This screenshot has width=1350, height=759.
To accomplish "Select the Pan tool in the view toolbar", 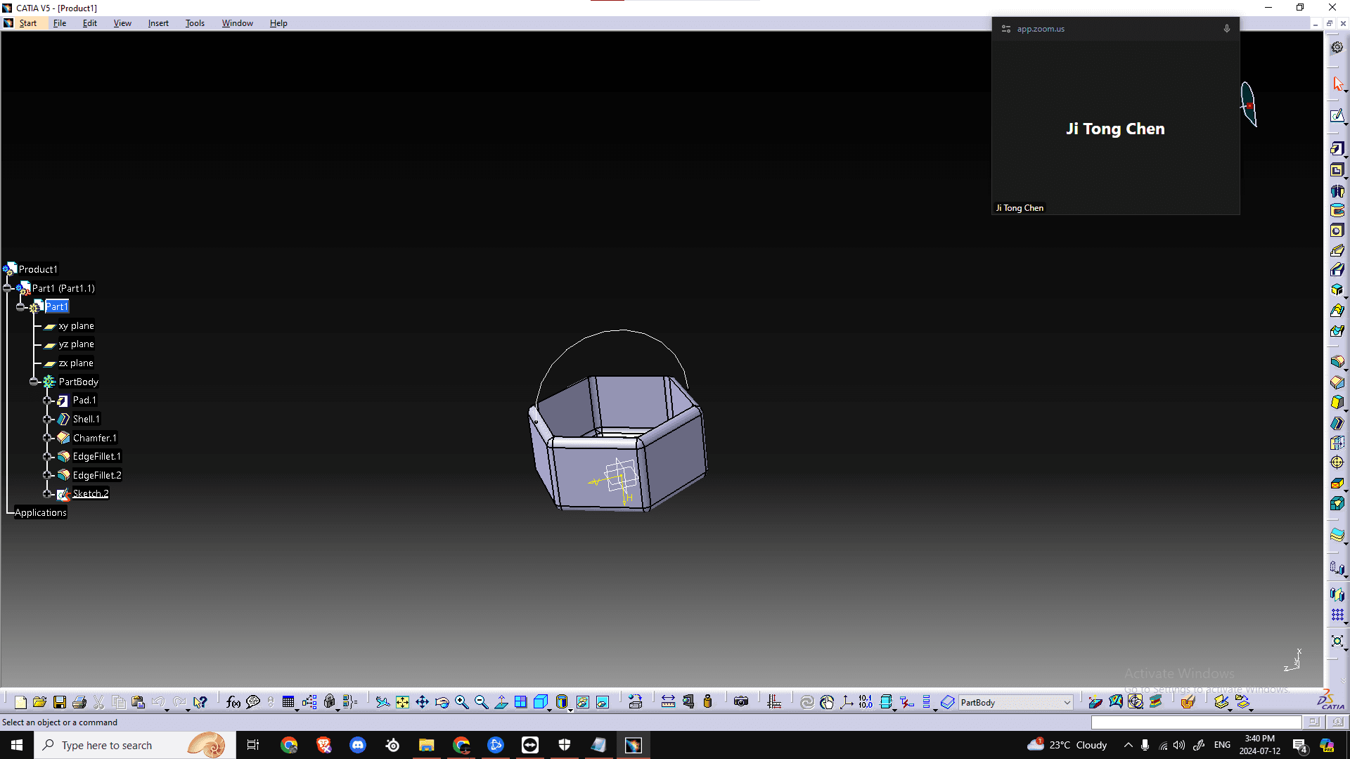I will (422, 701).
